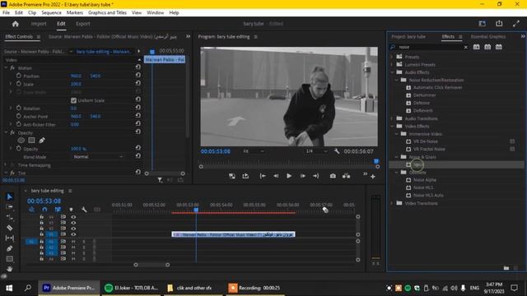Select the Rectangle tool
Screen dimensions: 527x296
pos(10,259)
